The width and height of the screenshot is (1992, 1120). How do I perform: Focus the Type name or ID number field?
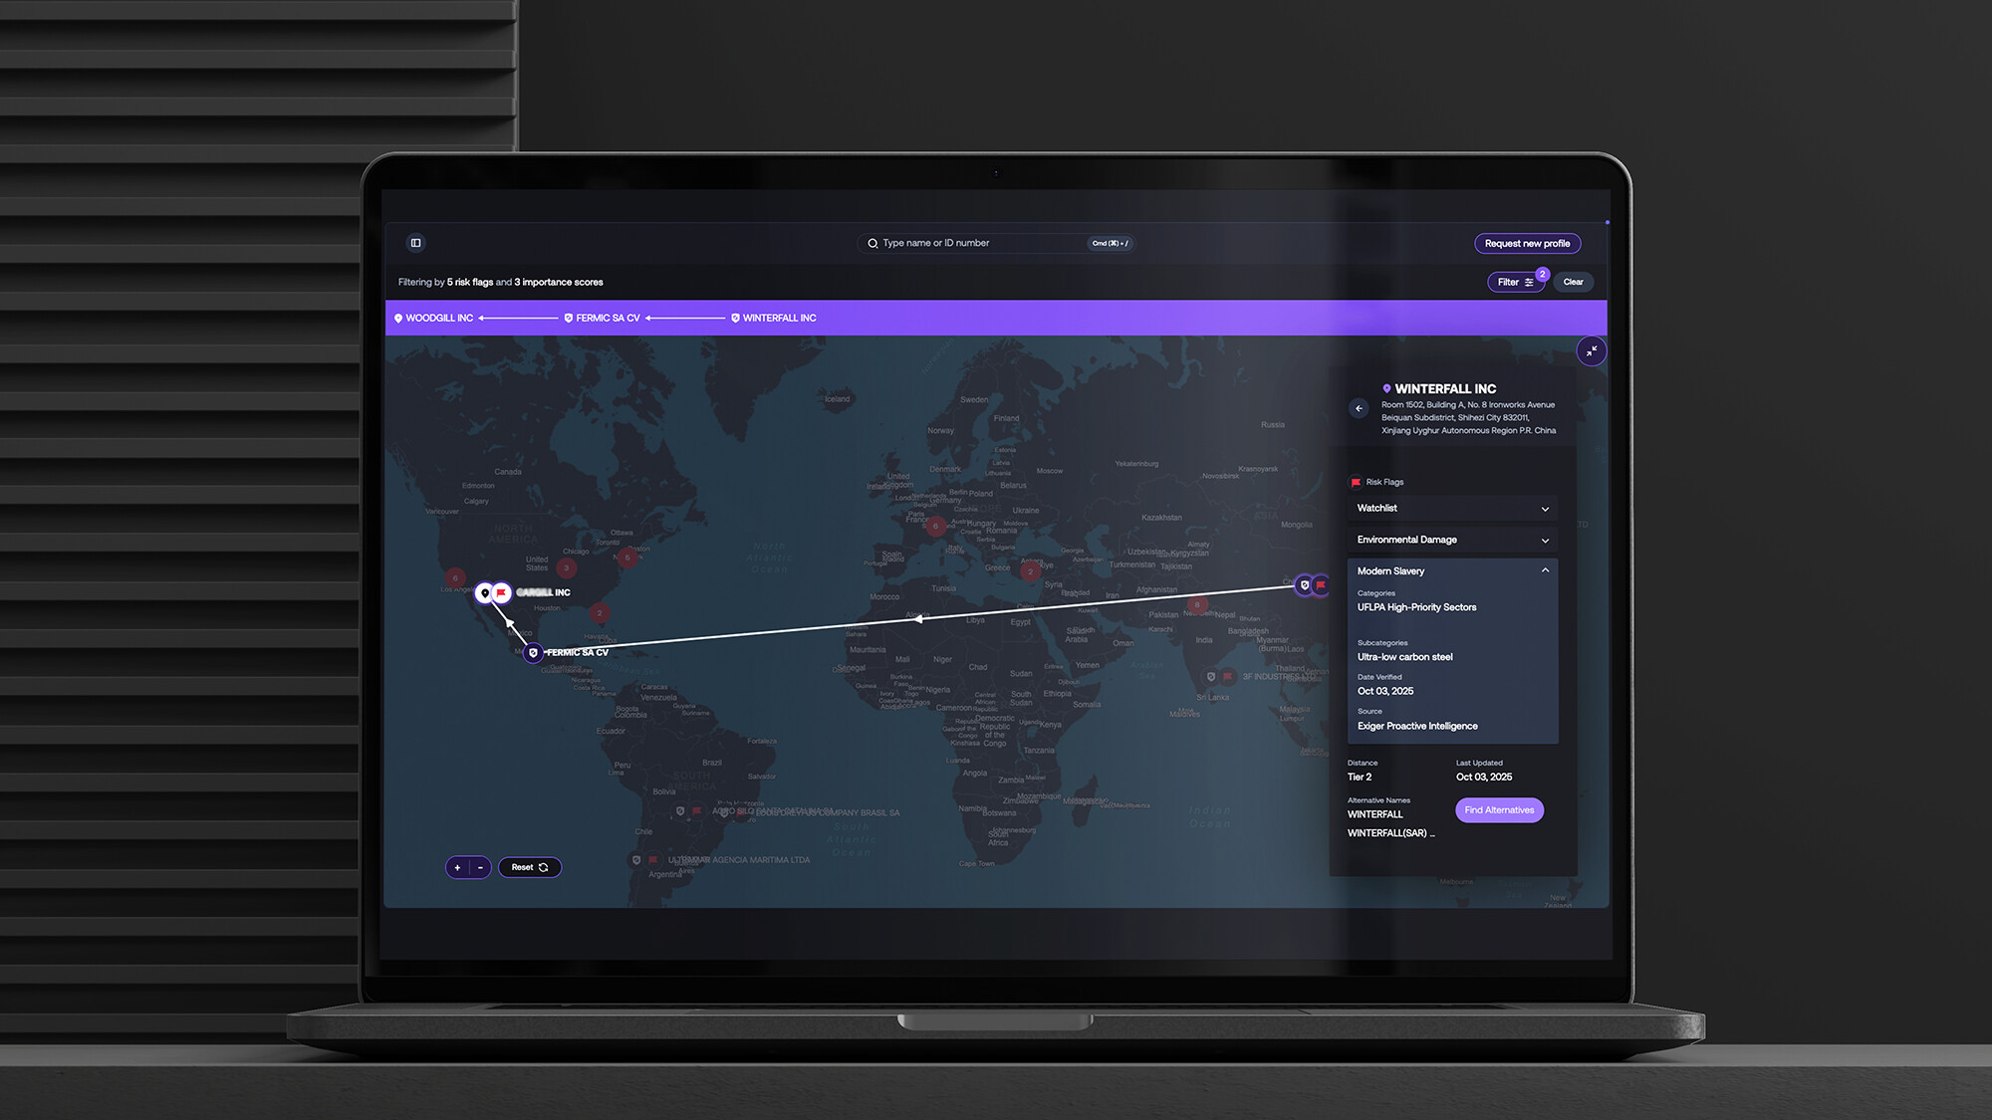996,243
